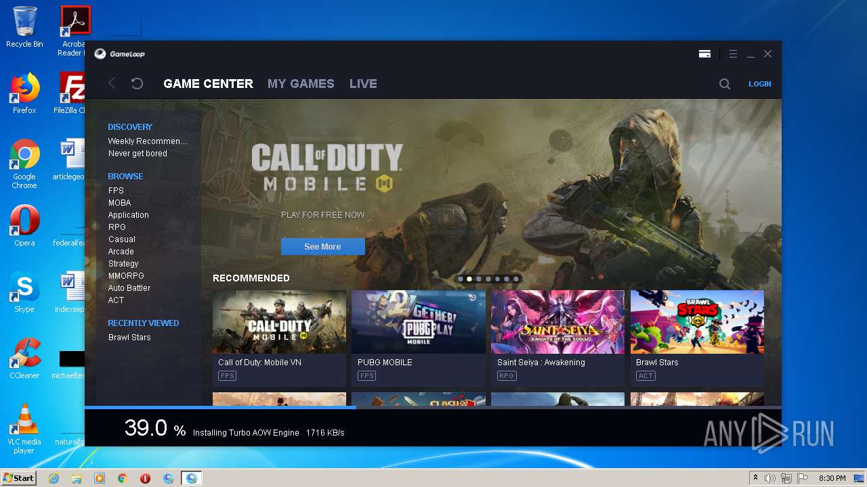Viewport: 867px width, 487px height.
Task: Show hidden tray icons arrow
Action: (755, 478)
